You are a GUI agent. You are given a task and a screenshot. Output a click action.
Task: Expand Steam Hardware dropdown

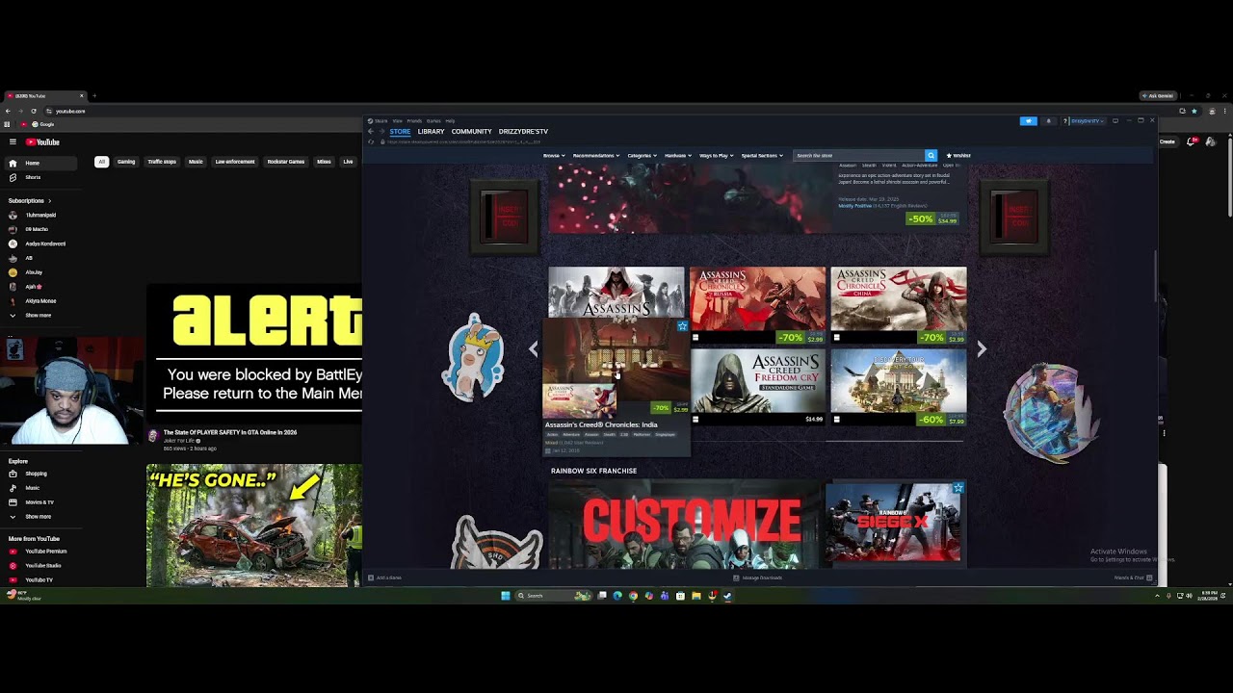[x=677, y=155]
